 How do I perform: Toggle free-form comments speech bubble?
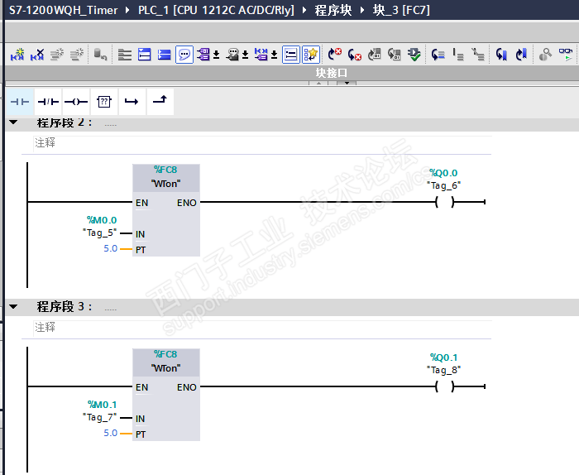pos(184,55)
